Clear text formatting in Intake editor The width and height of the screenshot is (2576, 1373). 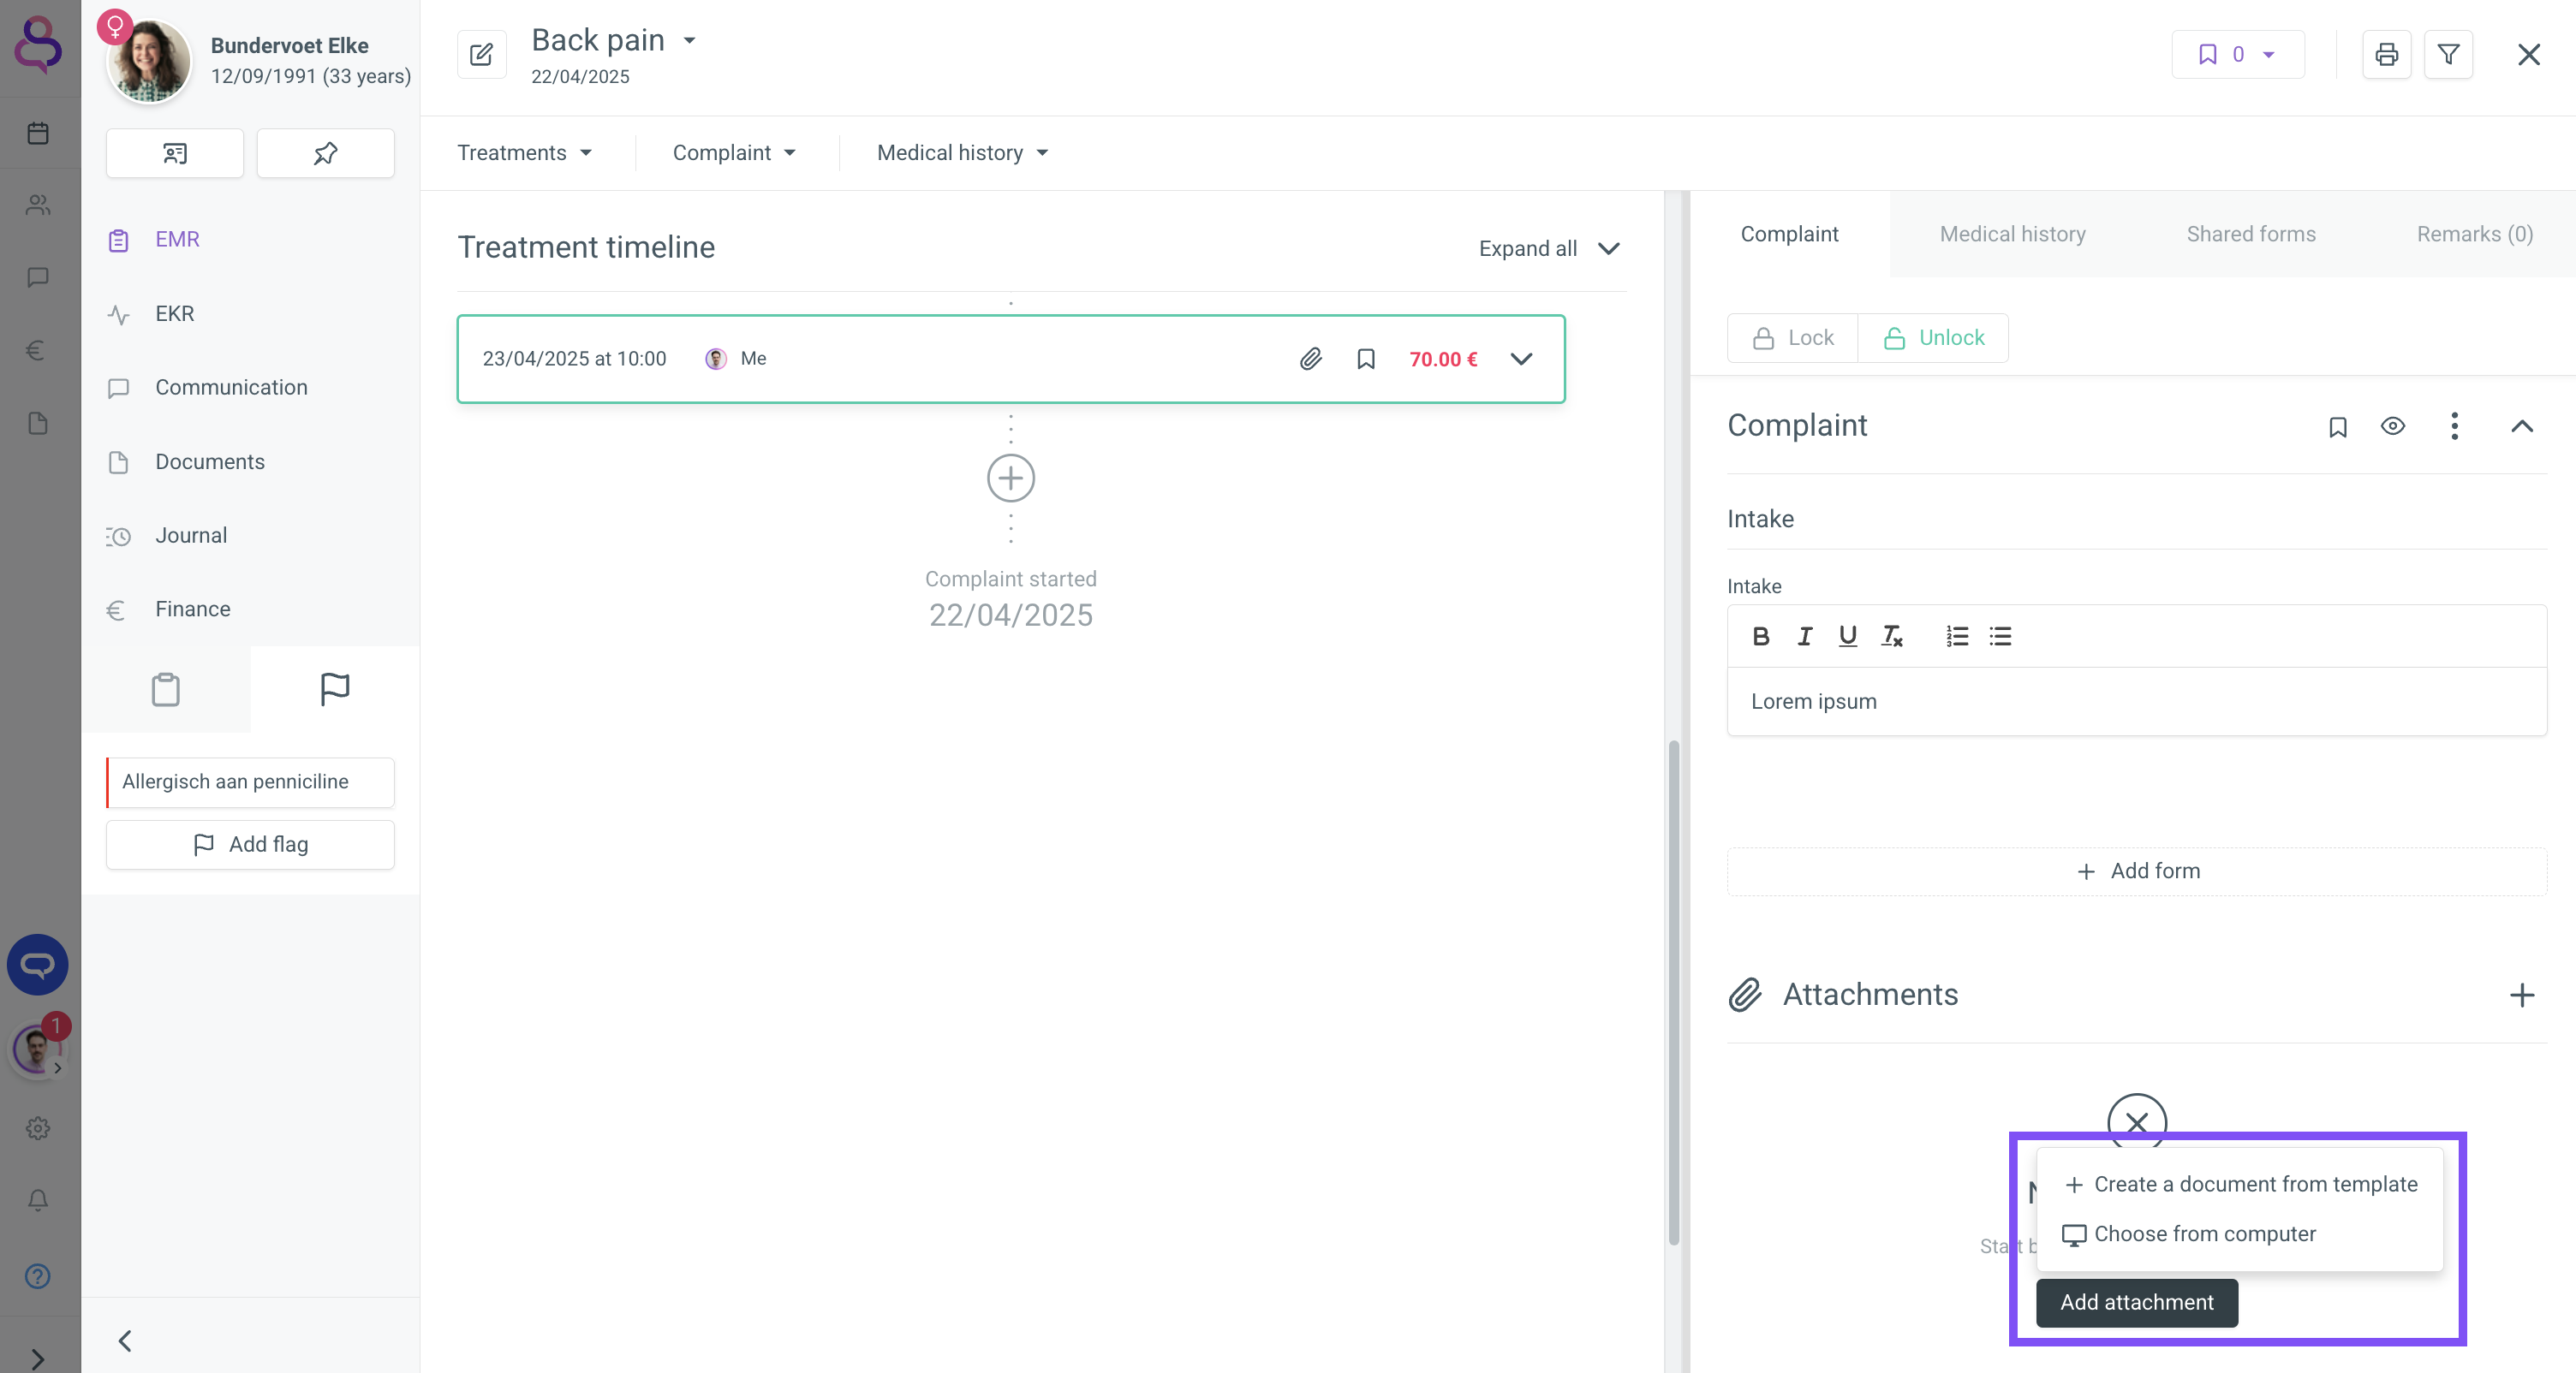click(x=1892, y=635)
